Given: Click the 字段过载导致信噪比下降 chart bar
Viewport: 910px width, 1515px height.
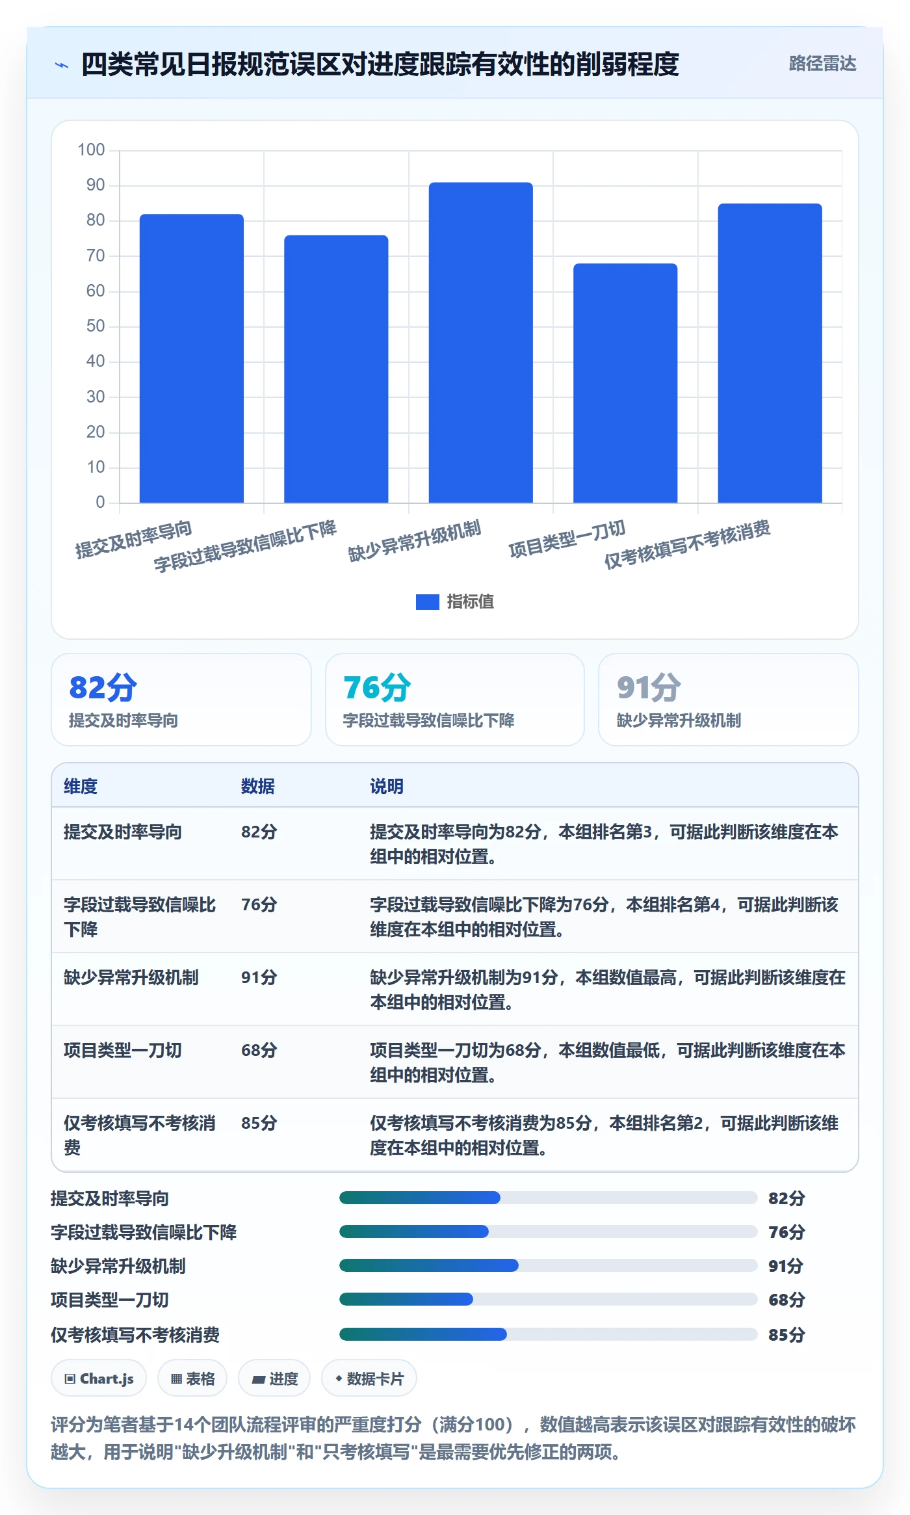Looking at the screenshot, I should 336,369.
